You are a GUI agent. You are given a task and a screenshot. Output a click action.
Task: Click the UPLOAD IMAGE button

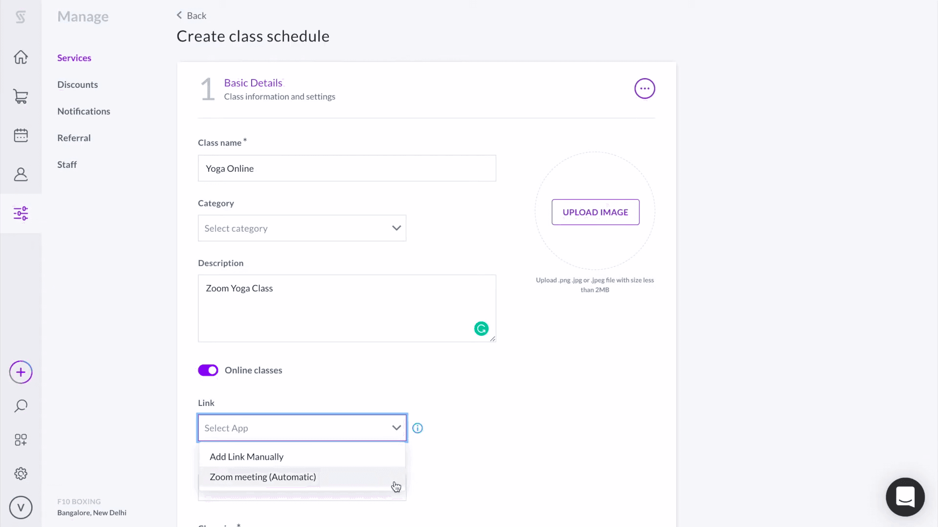[595, 212]
